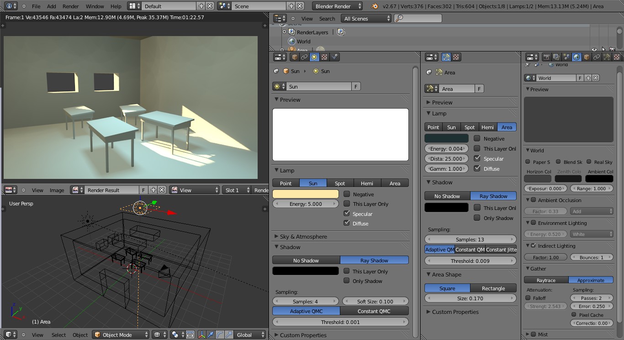
Task: Select the World globe tab icon
Action: (576, 57)
